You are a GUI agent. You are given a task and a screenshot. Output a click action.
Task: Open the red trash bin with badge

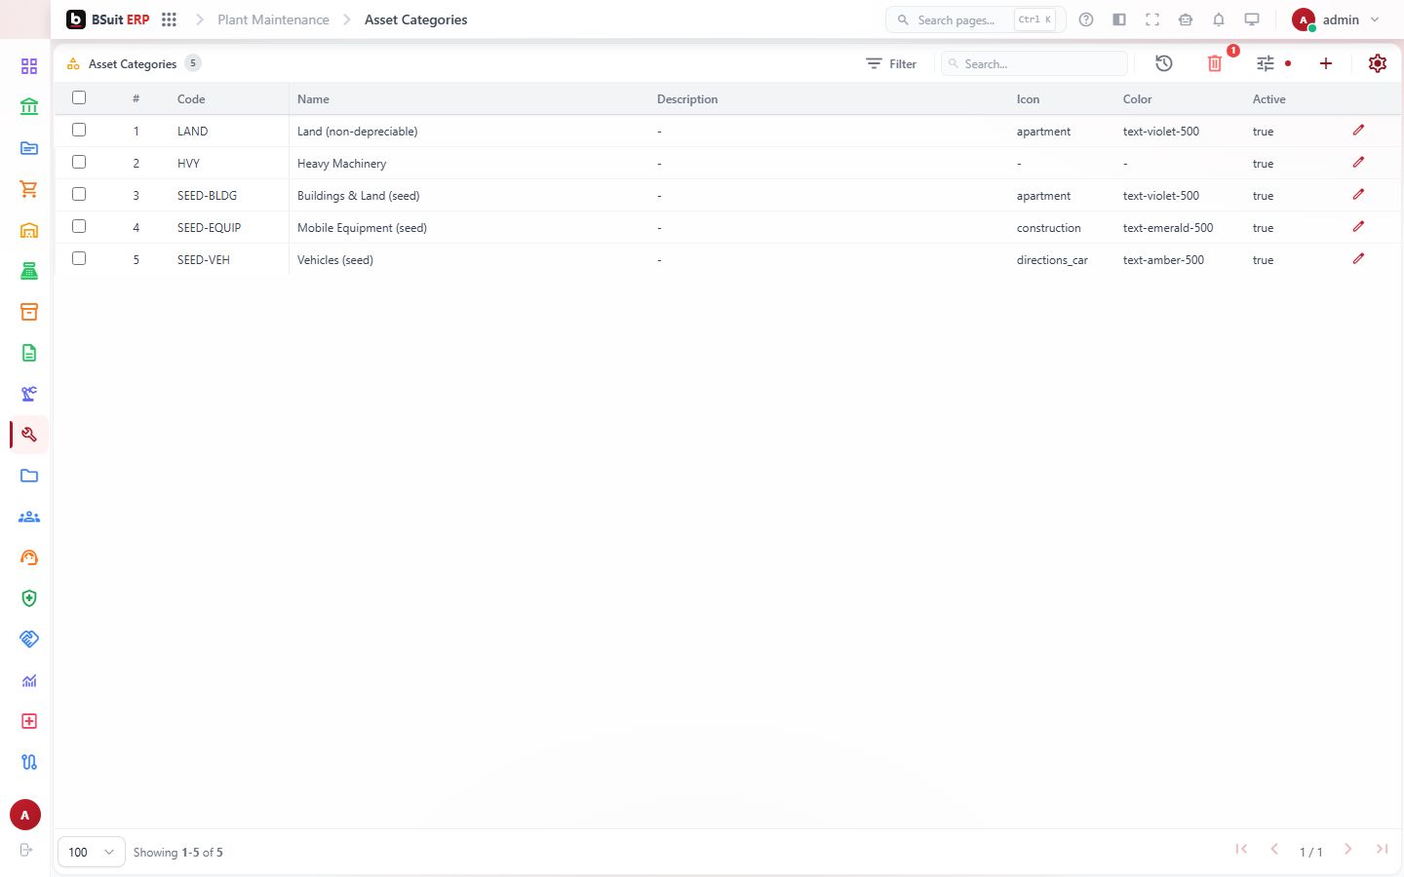(x=1215, y=63)
